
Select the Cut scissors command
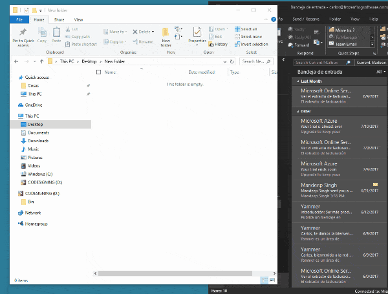tap(72, 29)
